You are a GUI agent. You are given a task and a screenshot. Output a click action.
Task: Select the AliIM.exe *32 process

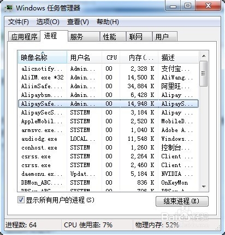(108, 77)
